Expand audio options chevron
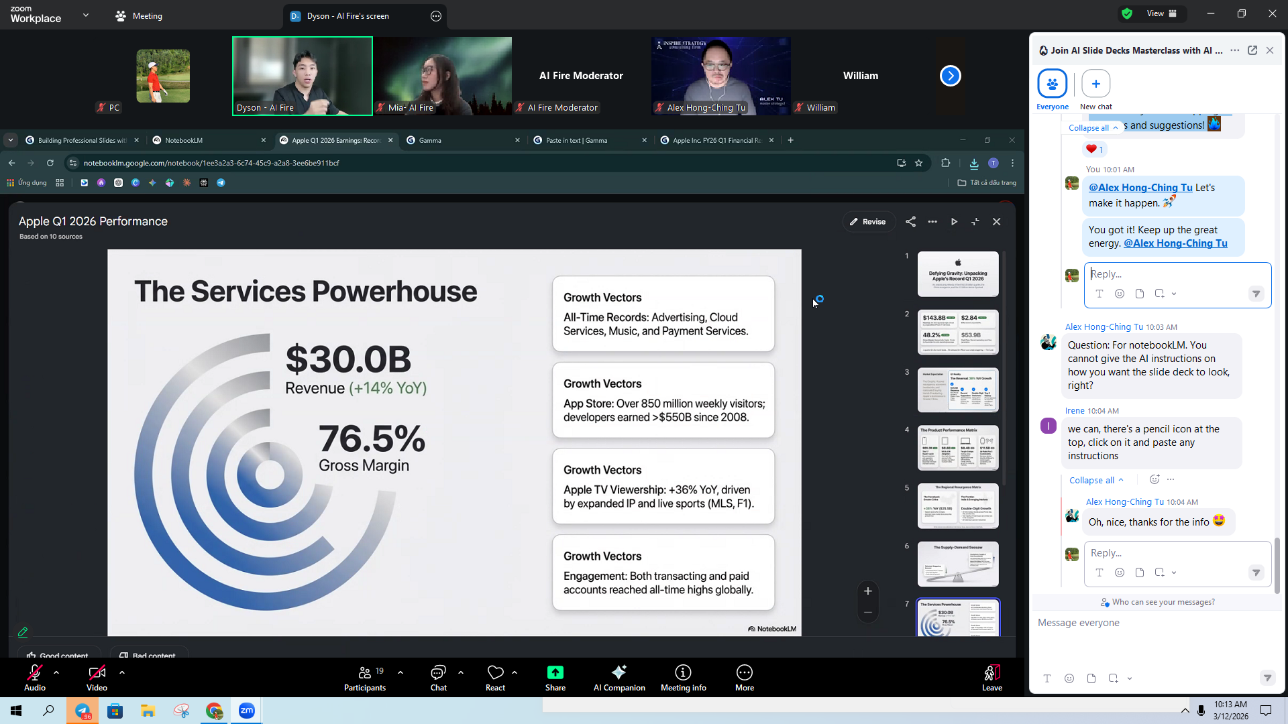Screen dimensions: 1288x724 (56, 672)
